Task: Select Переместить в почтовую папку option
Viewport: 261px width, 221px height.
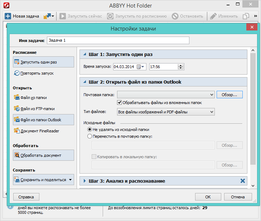Action: coord(90,136)
